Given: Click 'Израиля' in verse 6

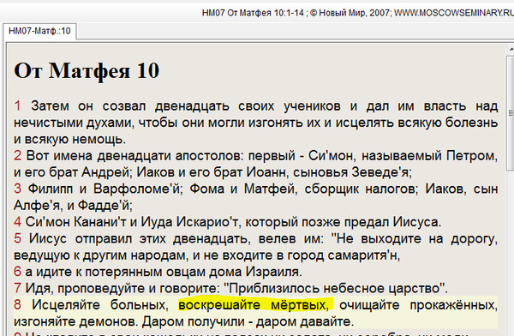Looking at the screenshot, I should pyautogui.click(x=272, y=272).
